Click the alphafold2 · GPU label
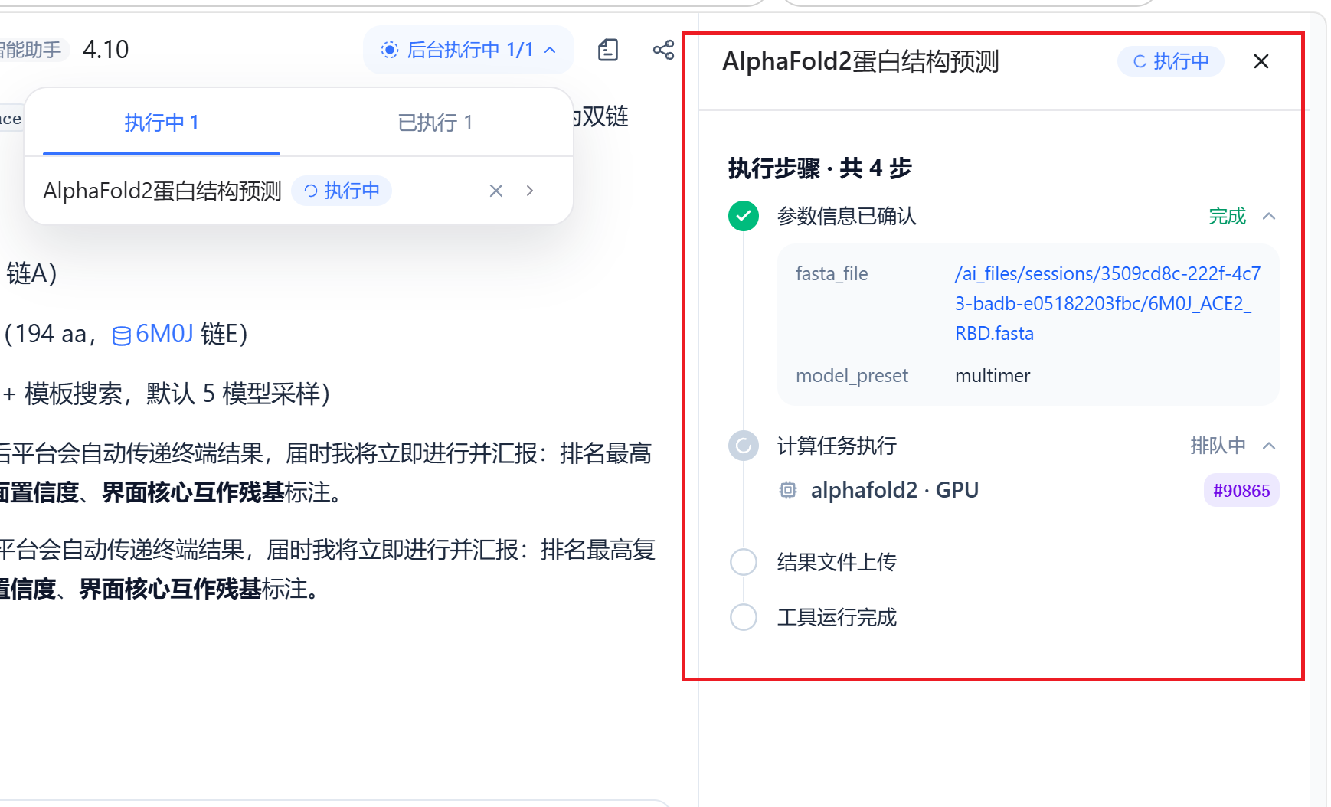The width and height of the screenshot is (1331, 807). (x=894, y=490)
